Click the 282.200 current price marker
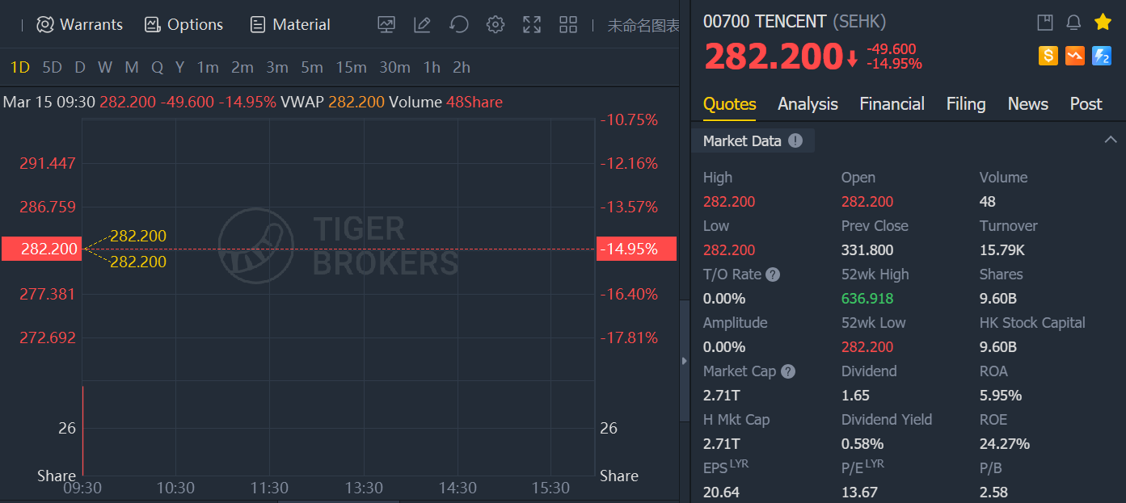This screenshot has width=1126, height=503. [40, 249]
